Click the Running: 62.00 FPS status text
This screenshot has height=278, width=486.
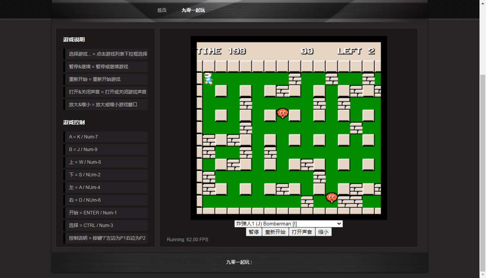coord(188,240)
